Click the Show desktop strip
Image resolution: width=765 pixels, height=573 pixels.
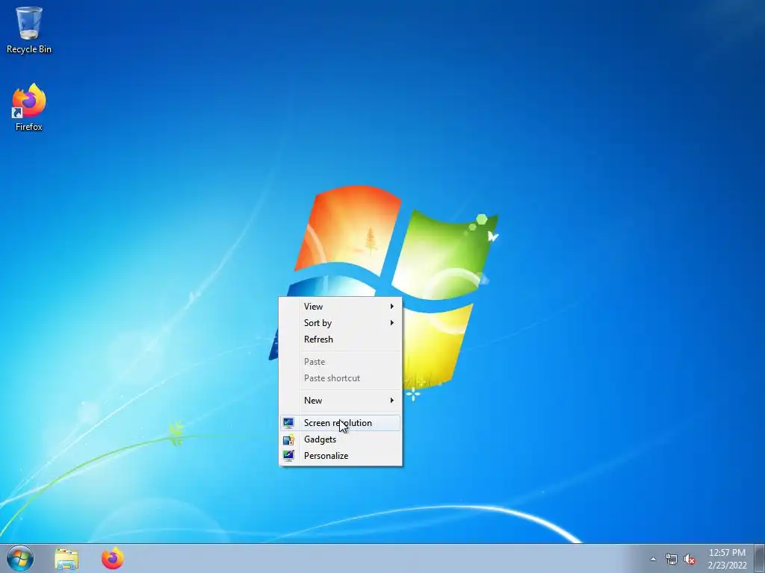coord(760,558)
